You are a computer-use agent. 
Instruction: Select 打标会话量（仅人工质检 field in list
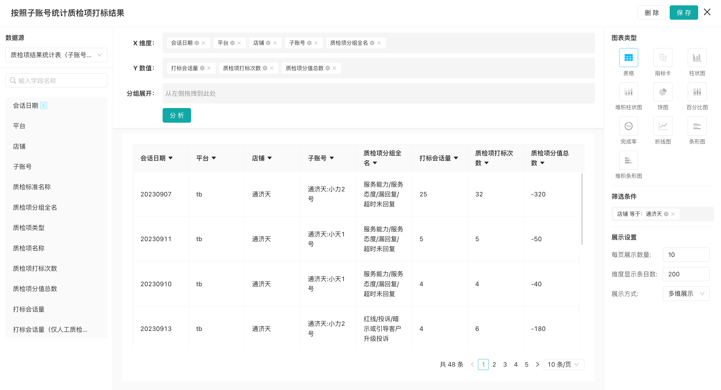50,330
